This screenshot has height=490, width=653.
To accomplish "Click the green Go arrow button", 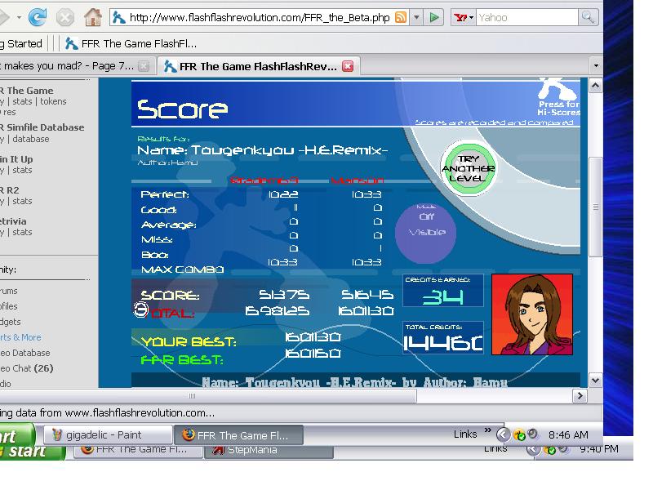I will point(434,17).
